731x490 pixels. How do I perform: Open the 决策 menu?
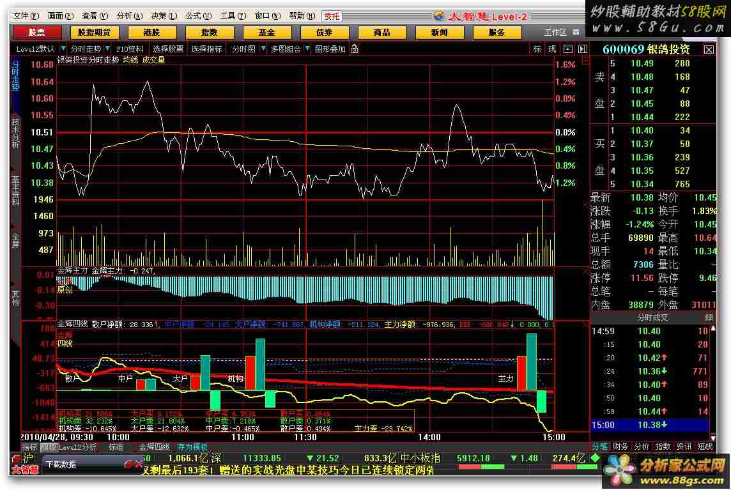click(x=164, y=16)
